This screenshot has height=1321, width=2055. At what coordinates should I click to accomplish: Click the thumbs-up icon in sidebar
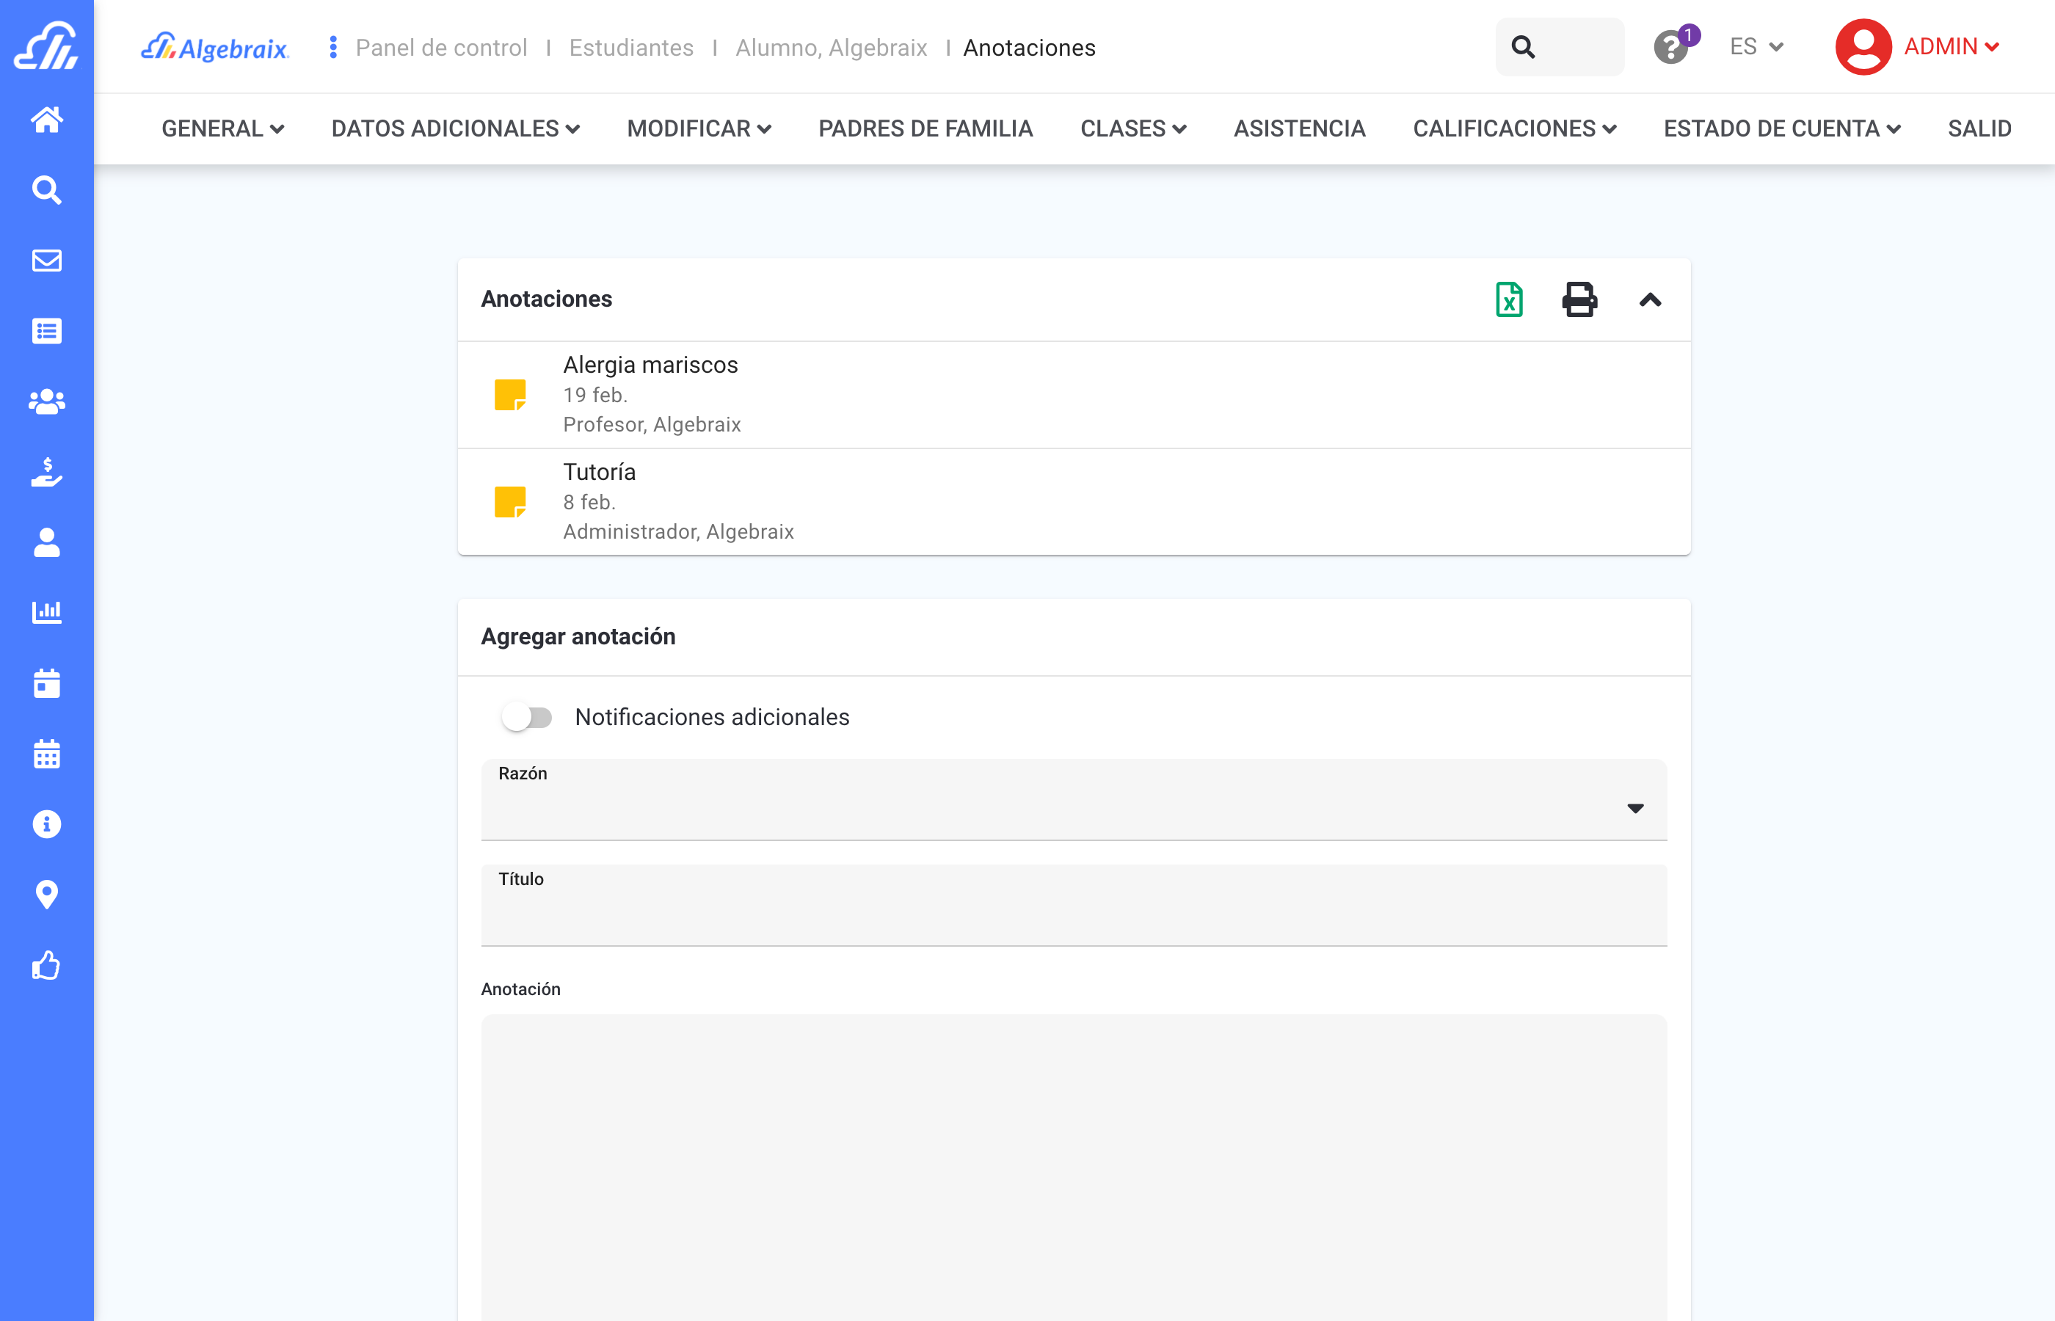(x=46, y=965)
